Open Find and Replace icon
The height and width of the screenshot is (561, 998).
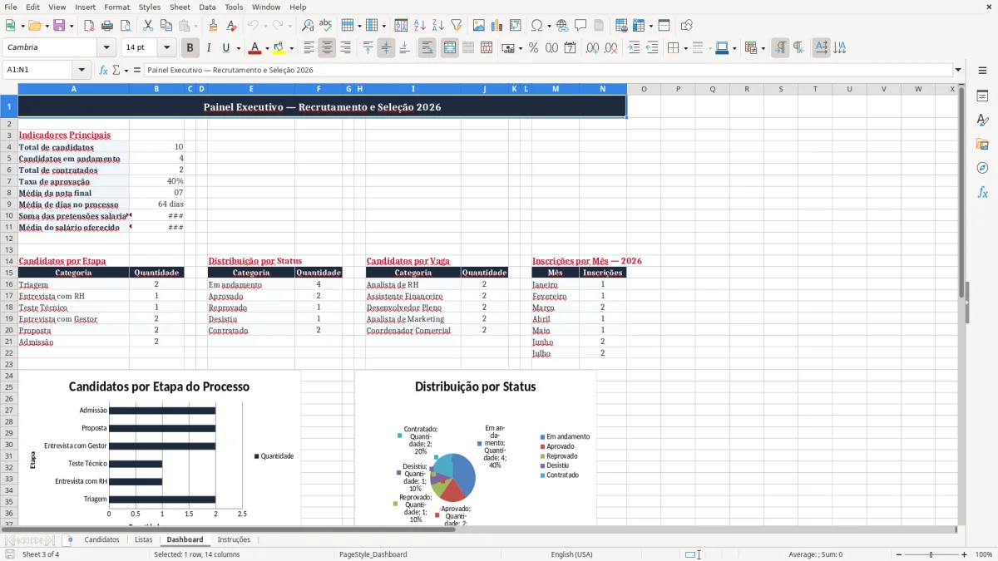307,26
